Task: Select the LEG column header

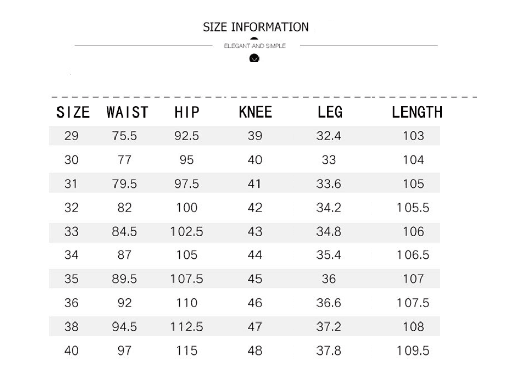Action: 330,112
